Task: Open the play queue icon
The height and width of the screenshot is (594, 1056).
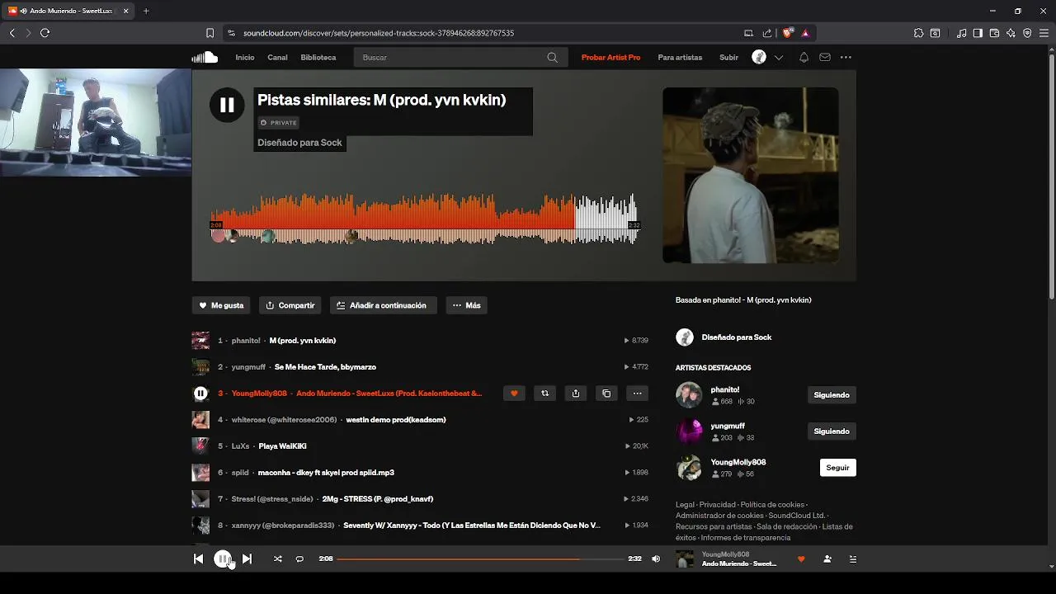Action: (x=853, y=559)
